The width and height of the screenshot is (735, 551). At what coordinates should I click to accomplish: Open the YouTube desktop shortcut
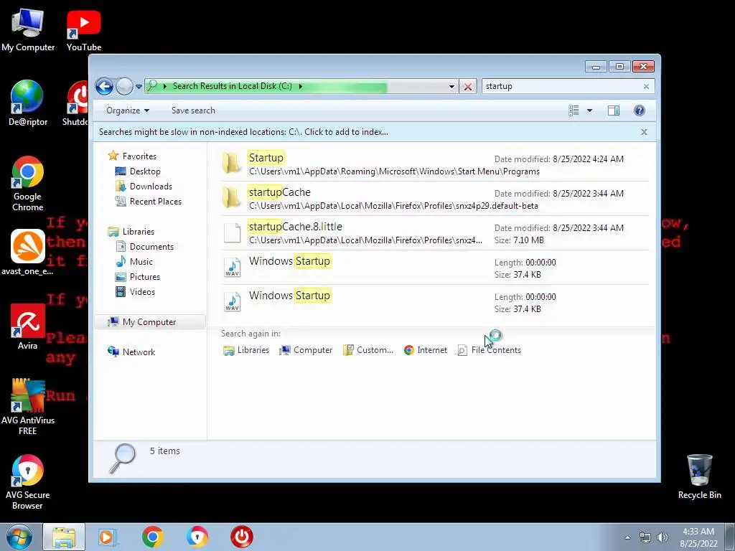pos(84,30)
